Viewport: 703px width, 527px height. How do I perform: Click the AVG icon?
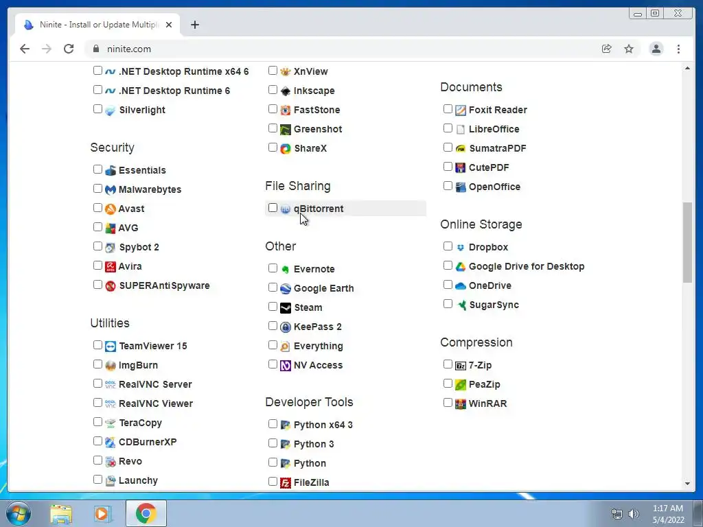(111, 228)
